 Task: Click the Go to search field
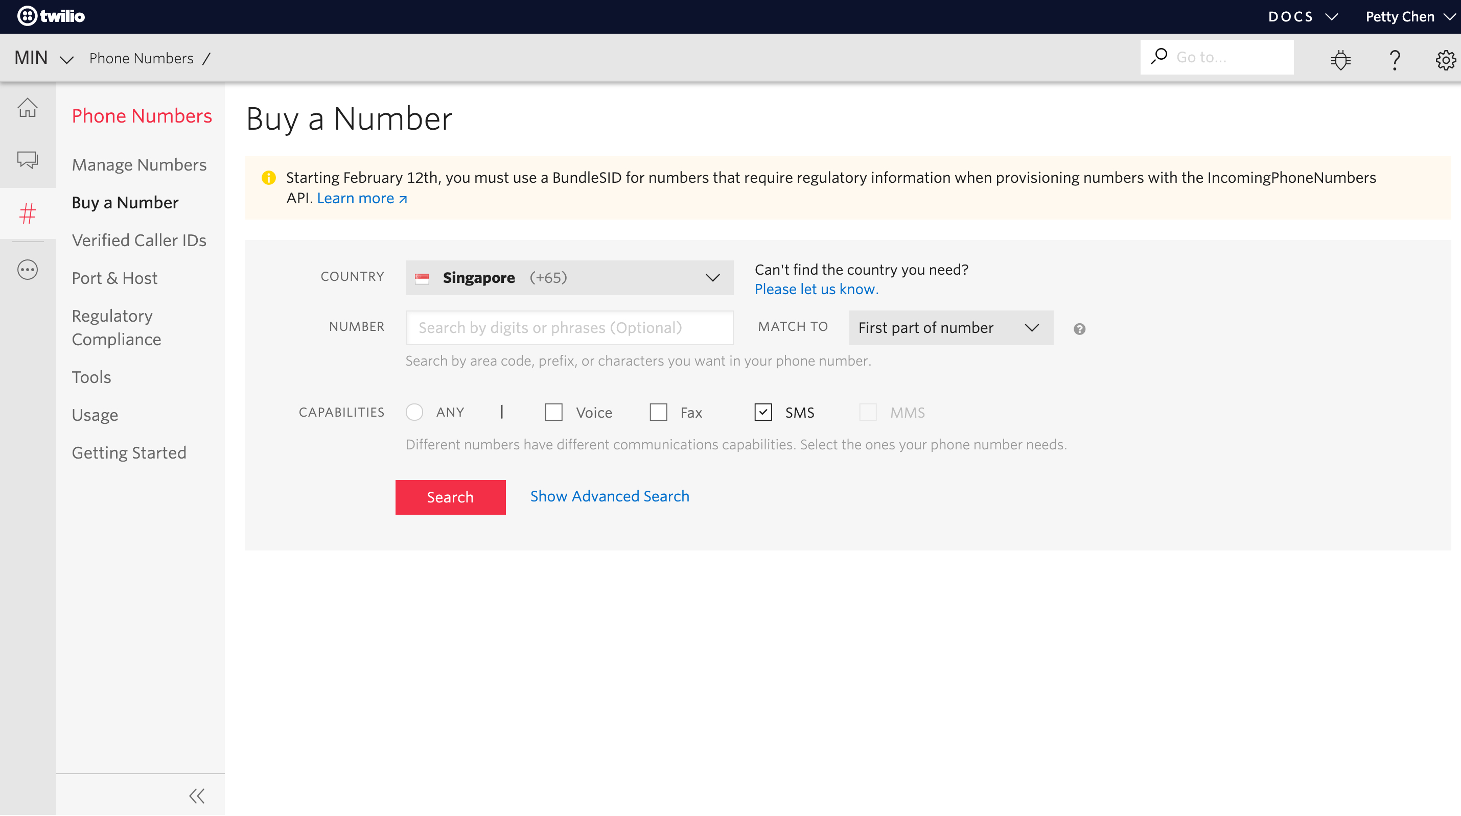(1217, 57)
